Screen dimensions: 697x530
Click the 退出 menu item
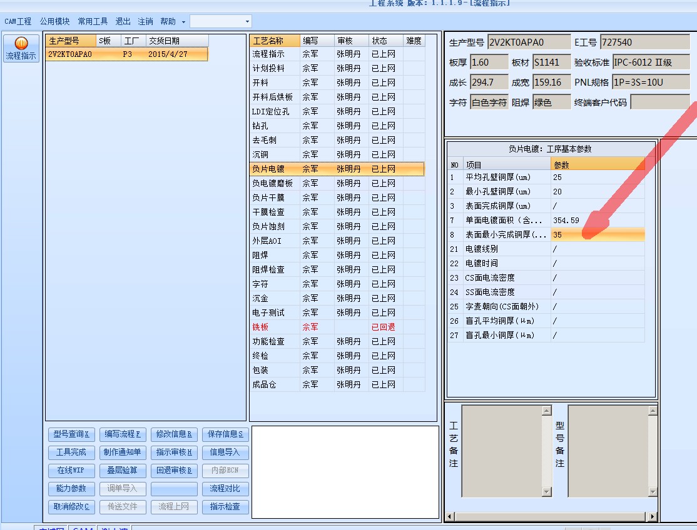123,21
